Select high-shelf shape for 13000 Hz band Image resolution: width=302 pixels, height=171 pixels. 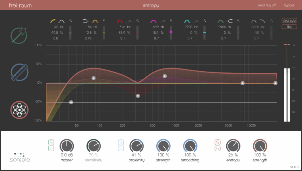coord(263,21)
